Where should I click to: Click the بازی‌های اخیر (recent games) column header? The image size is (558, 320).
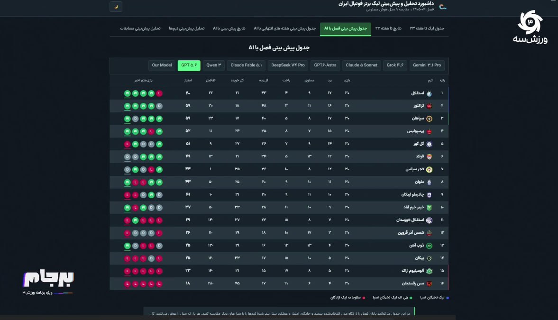[x=143, y=81]
